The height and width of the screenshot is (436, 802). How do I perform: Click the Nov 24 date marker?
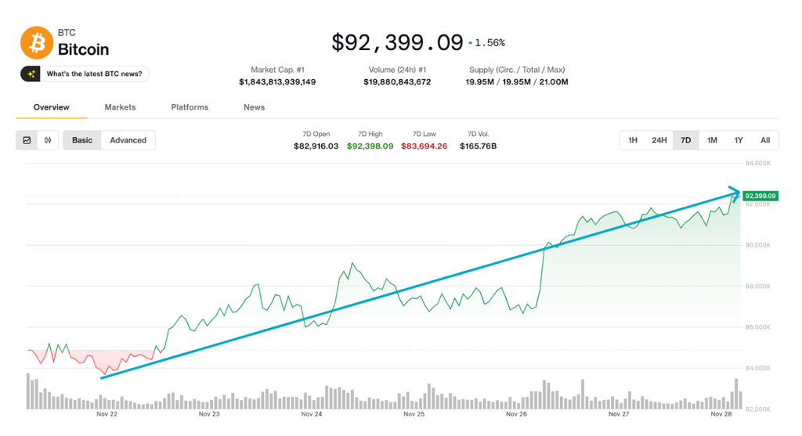(312, 413)
